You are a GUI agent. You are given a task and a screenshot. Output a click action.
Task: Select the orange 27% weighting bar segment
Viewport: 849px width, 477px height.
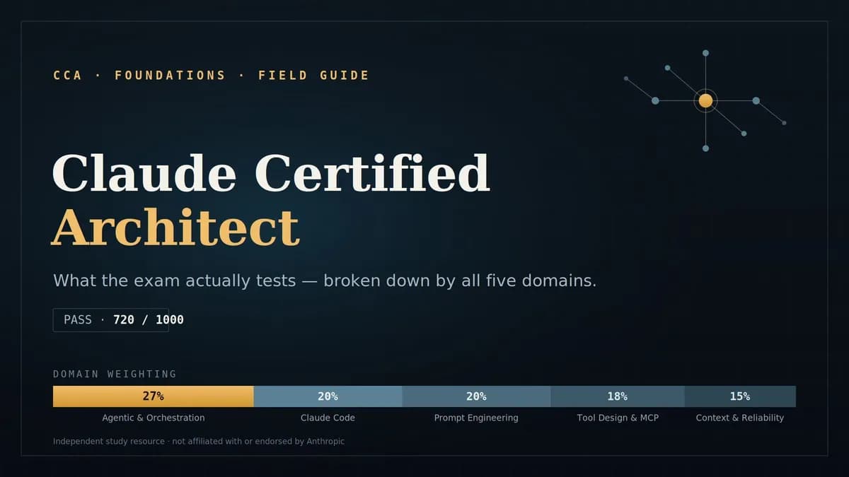coord(153,396)
